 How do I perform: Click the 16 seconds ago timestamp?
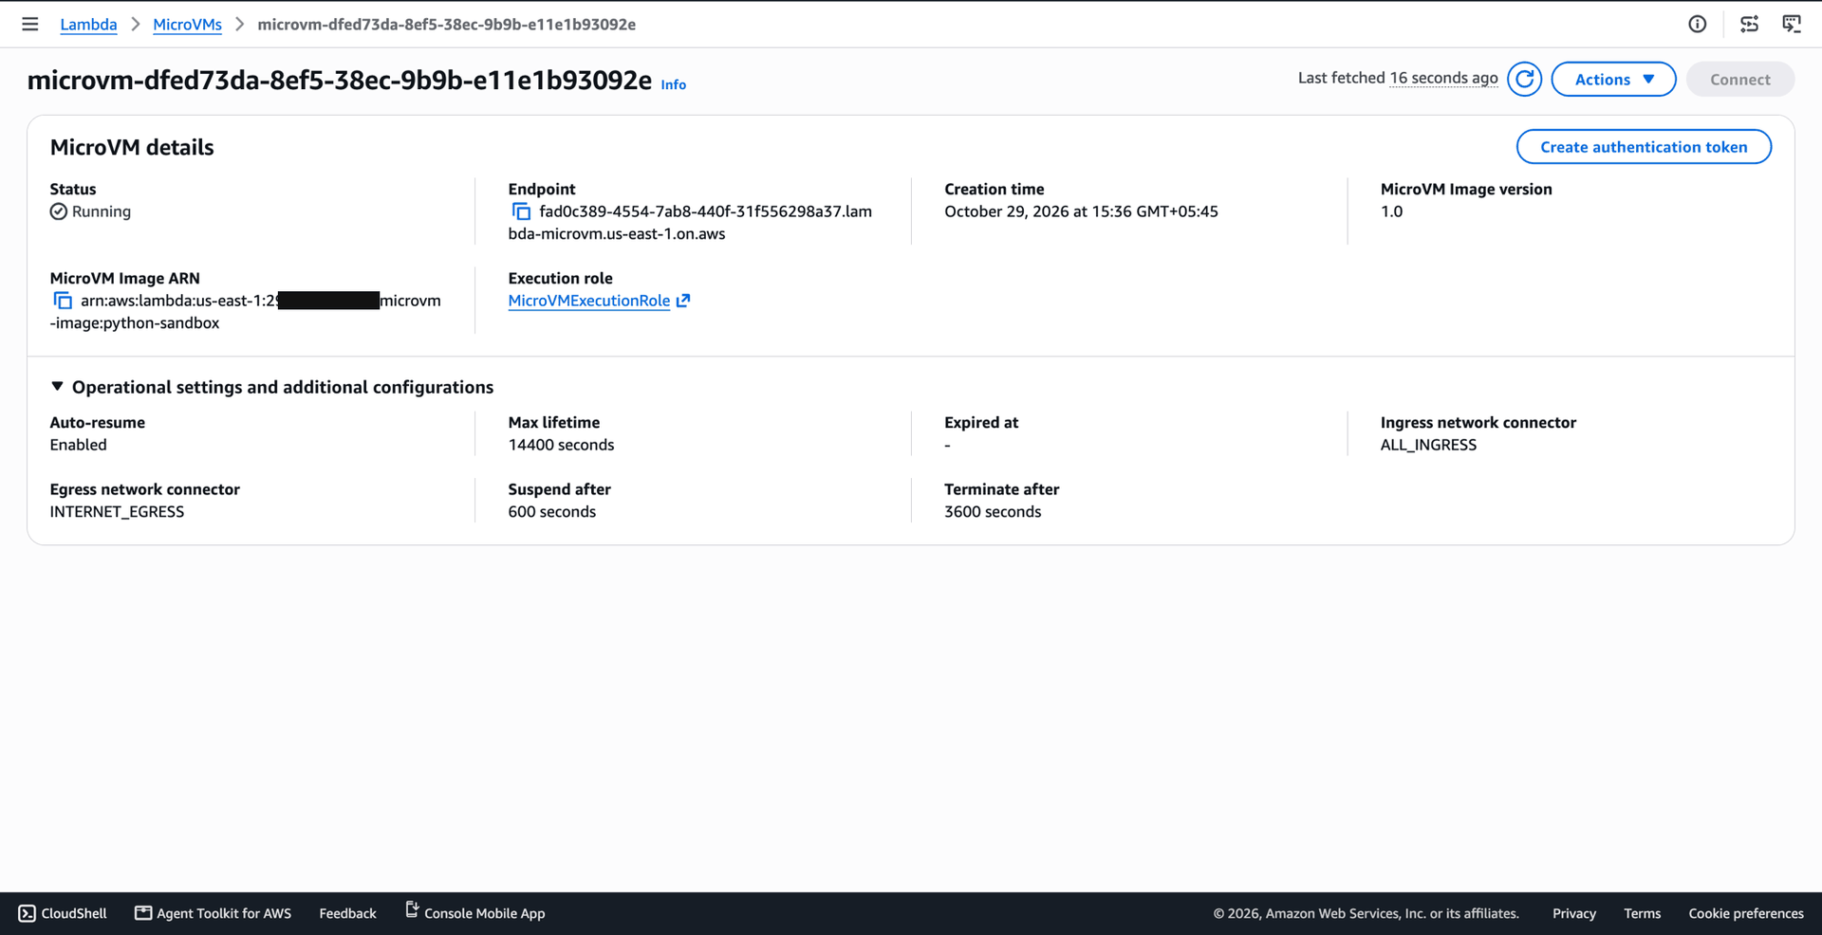[x=1443, y=78]
